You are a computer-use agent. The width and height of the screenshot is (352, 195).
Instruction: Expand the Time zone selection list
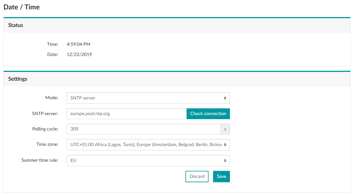point(148,145)
